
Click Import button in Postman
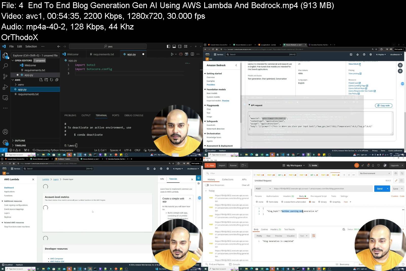click(222, 165)
